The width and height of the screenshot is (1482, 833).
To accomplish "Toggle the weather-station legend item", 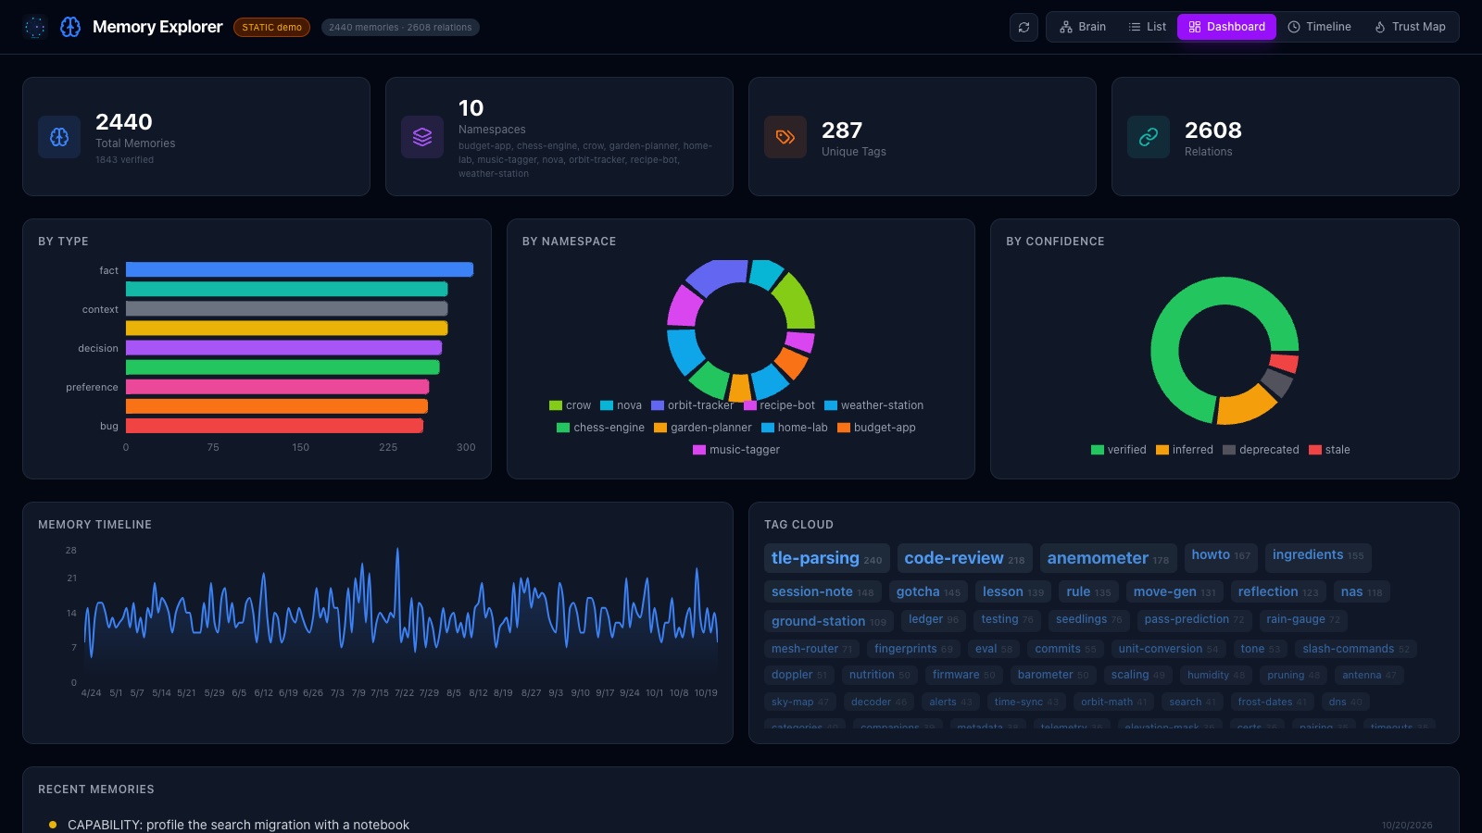I will [x=873, y=405].
